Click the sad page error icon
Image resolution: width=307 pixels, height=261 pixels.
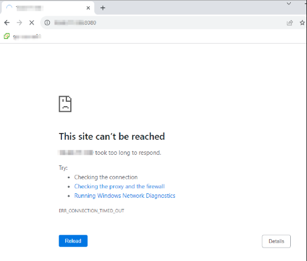pos(65,104)
